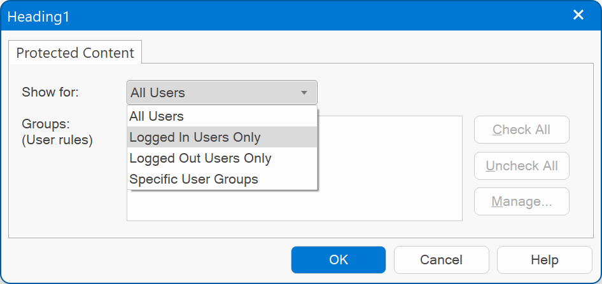Cancel the Protected Content dialog
This screenshot has width=602, height=284.
point(441,260)
